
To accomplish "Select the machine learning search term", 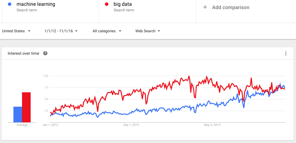I will (36, 4).
